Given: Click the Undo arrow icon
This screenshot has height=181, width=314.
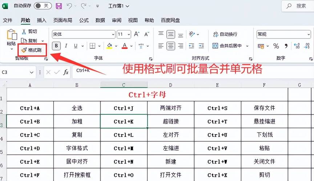Looking at the screenshot, I should pyautogui.click(x=69, y=6).
